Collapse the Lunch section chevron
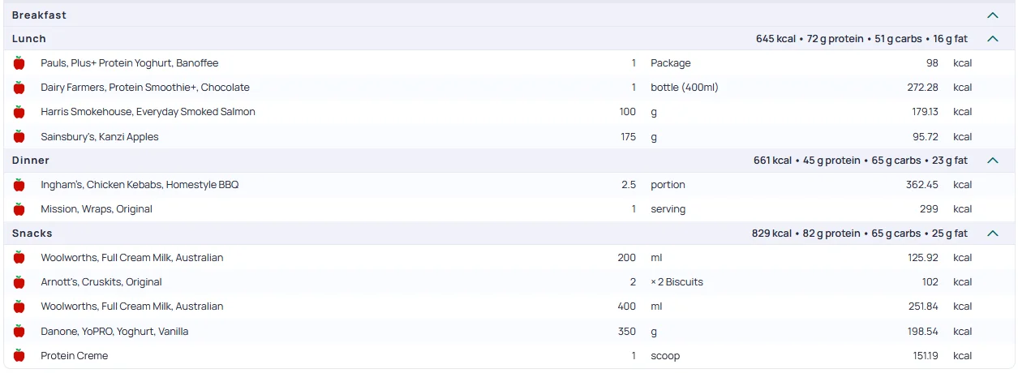The image size is (1018, 373). coord(992,39)
